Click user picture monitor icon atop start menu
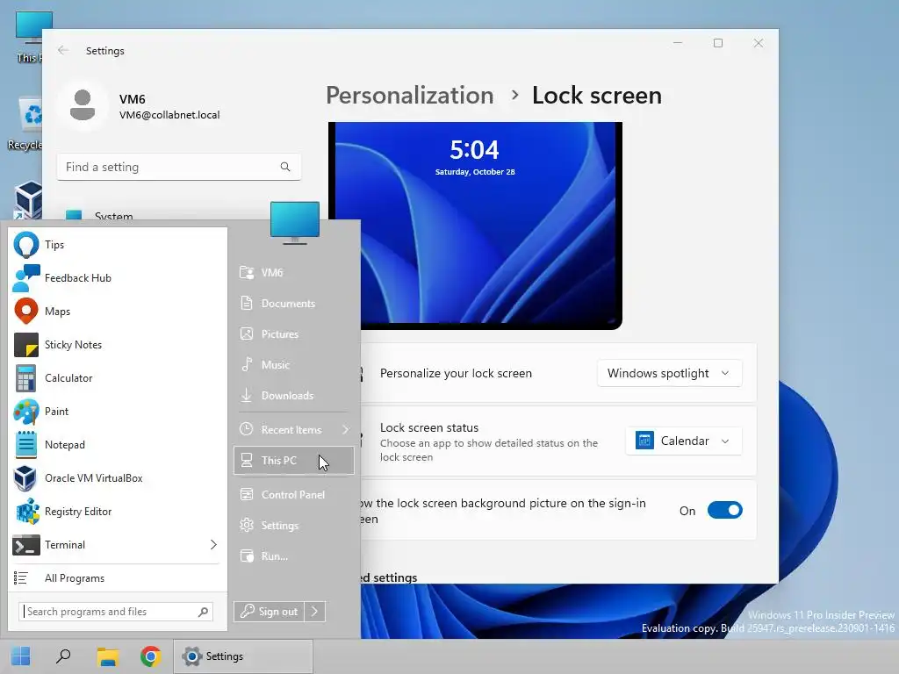 coord(295,223)
